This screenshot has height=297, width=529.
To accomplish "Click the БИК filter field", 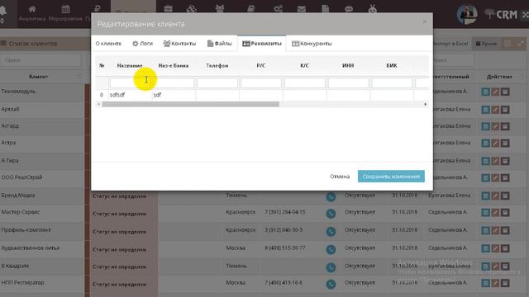I will pos(392,82).
